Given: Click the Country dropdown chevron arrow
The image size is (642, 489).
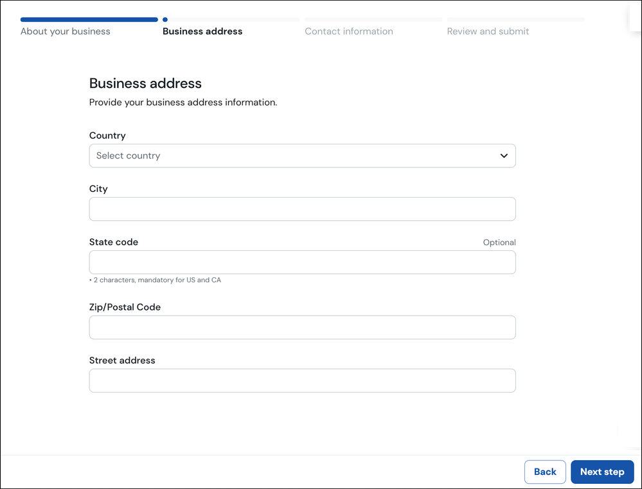Looking at the screenshot, I should [504, 156].
